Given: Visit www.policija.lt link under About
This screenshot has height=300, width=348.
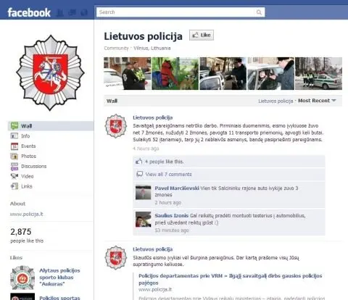Looking at the screenshot, I should coord(27,214).
